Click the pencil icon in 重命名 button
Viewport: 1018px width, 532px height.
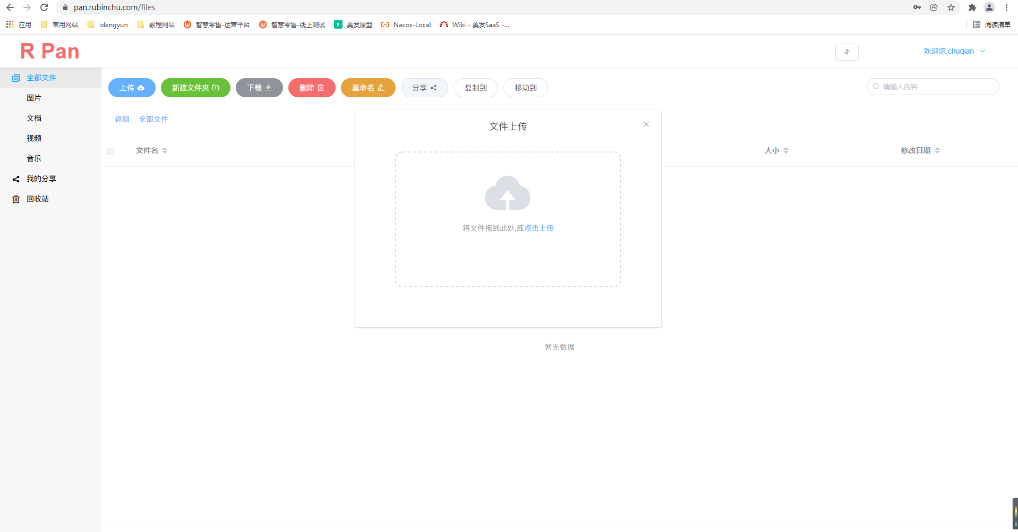point(381,88)
